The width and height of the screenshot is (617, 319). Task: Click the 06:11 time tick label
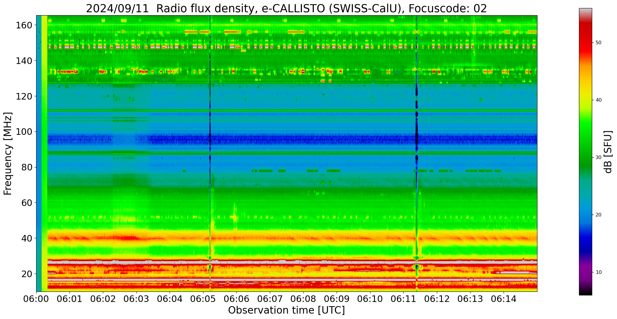[x=403, y=299]
